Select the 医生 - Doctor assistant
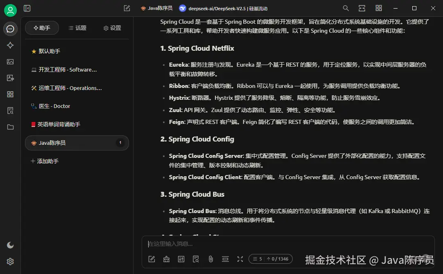 [77, 106]
